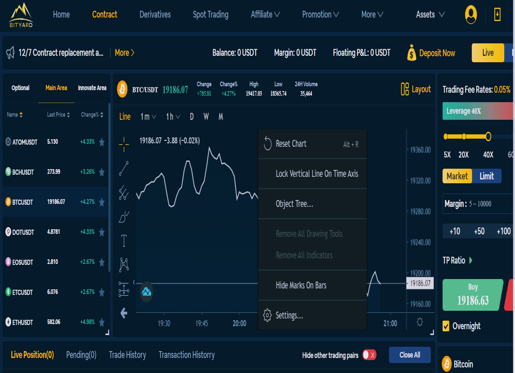Open the chart Layout icon

point(404,89)
